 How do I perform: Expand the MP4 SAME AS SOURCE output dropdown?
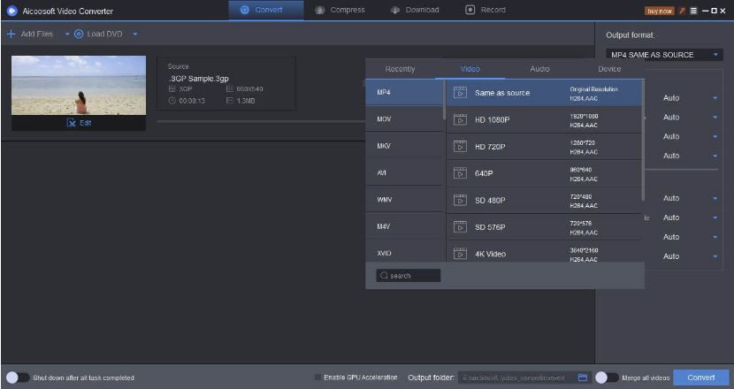(x=715, y=55)
